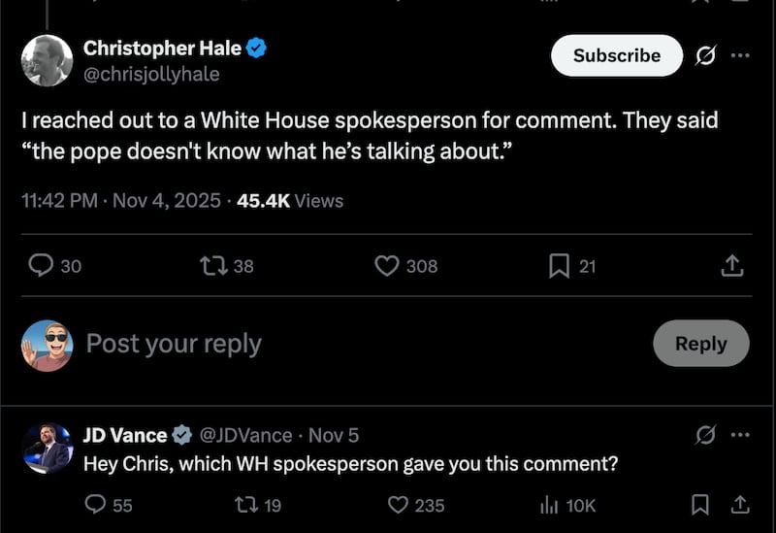Like Christopher Hale's post with heart icon
Screen dimensions: 776x533
[387, 265]
